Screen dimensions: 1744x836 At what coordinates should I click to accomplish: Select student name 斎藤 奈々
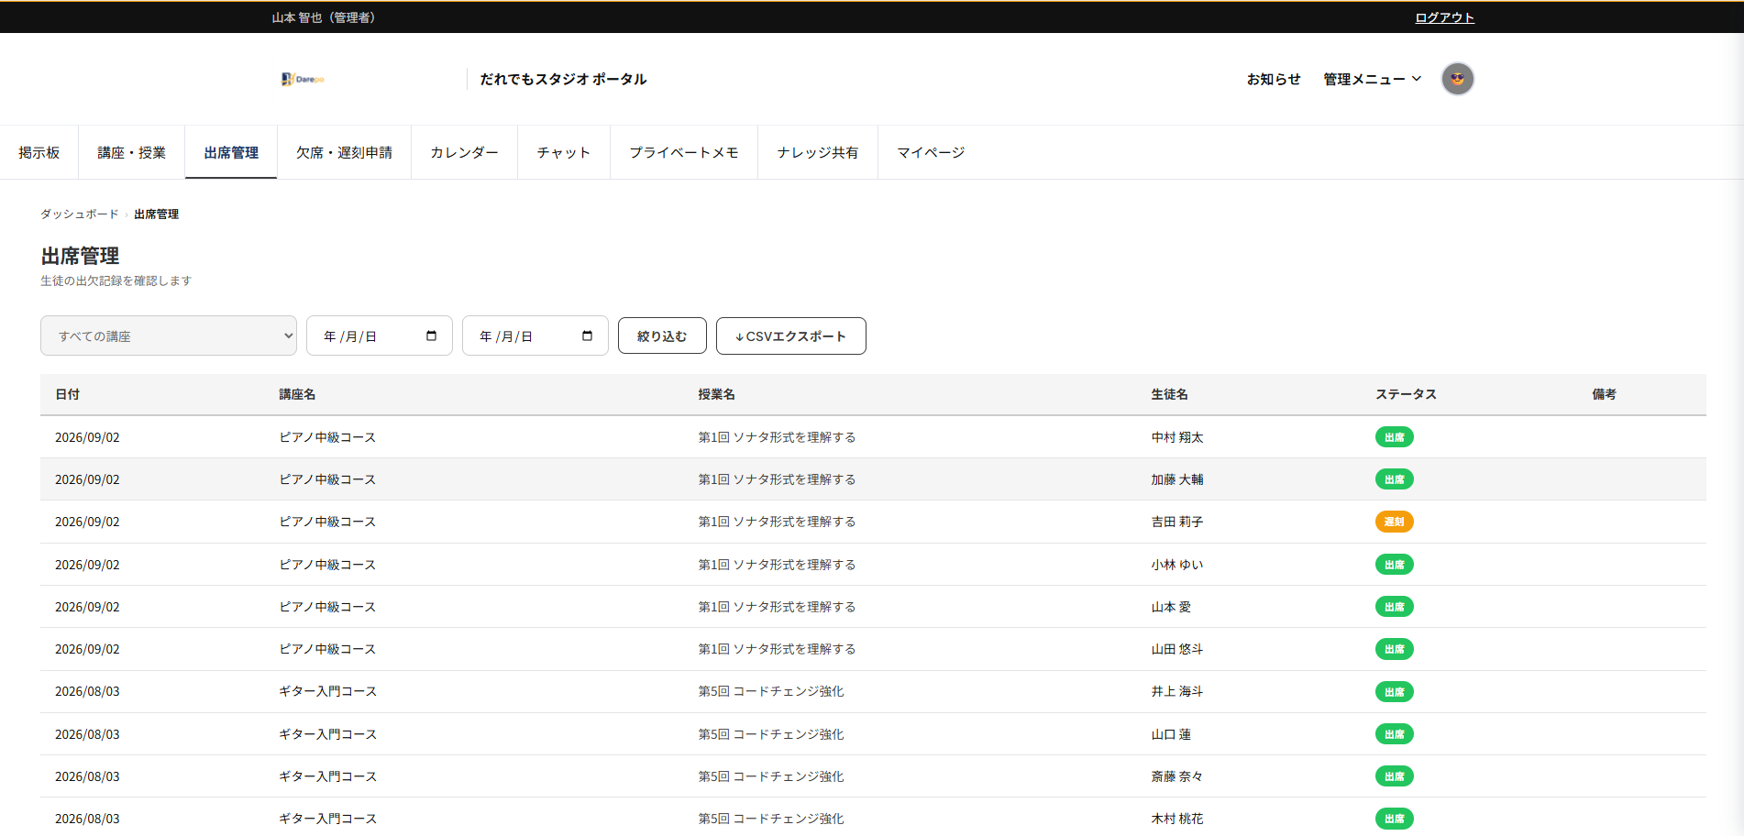click(x=1177, y=776)
